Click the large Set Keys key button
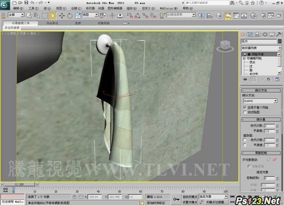The width and height of the screenshot is (284, 206). pyautogui.click(x=176, y=199)
